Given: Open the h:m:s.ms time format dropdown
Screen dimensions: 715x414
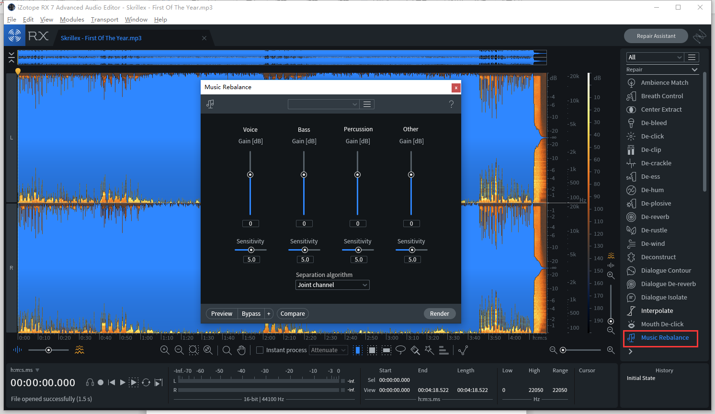Looking at the screenshot, I should pyautogui.click(x=25, y=370).
